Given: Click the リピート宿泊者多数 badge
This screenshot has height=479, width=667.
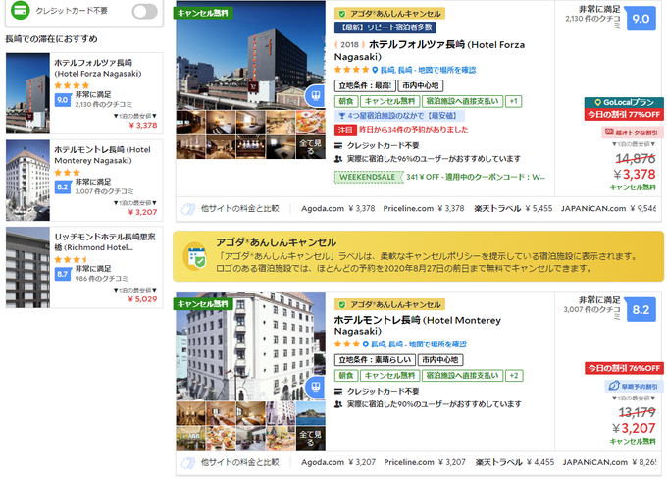Looking at the screenshot, I should 385,27.
